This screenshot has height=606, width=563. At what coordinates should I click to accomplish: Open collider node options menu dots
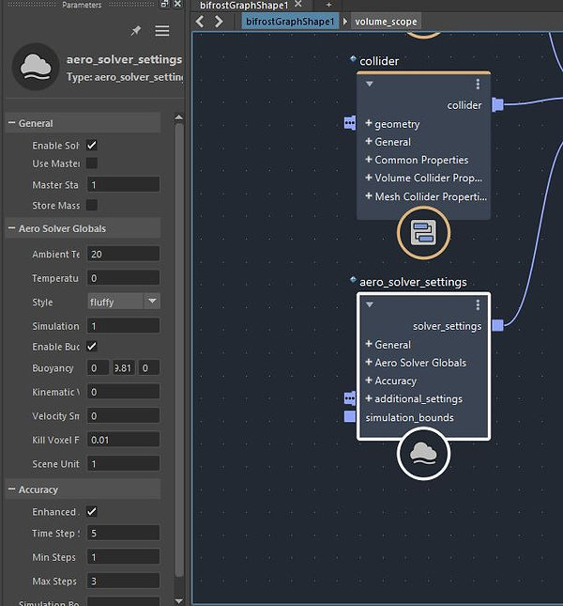[478, 84]
